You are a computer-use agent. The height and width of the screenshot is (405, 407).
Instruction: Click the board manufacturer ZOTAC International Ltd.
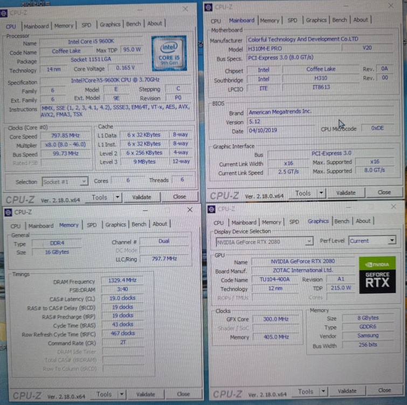coord(303,271)
